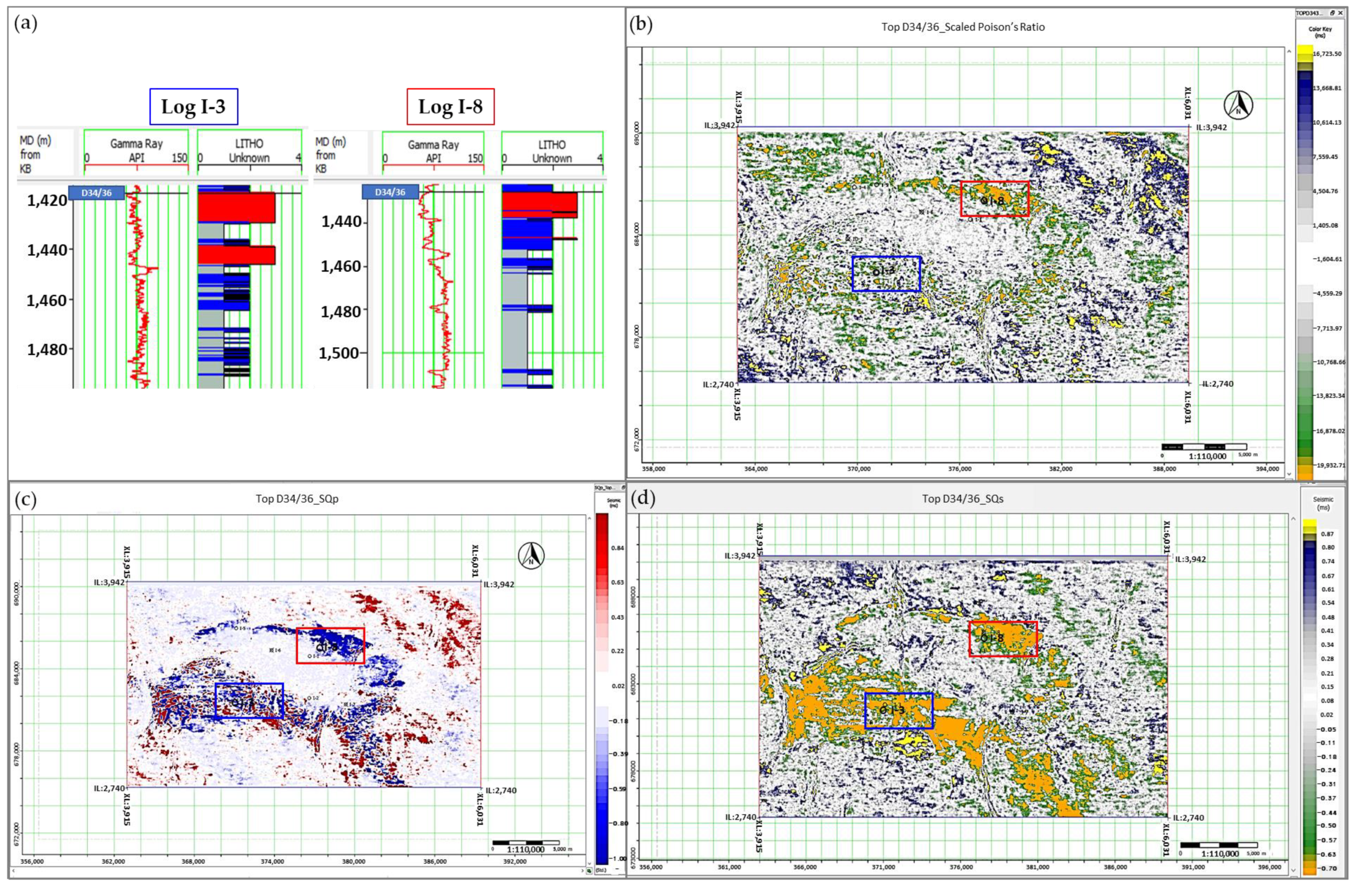Click the undock icon on SQp_Top legend panel

click(x=623, y=488)
